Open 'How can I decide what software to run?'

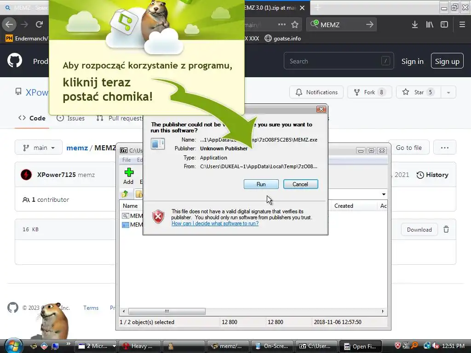point(215,223)
